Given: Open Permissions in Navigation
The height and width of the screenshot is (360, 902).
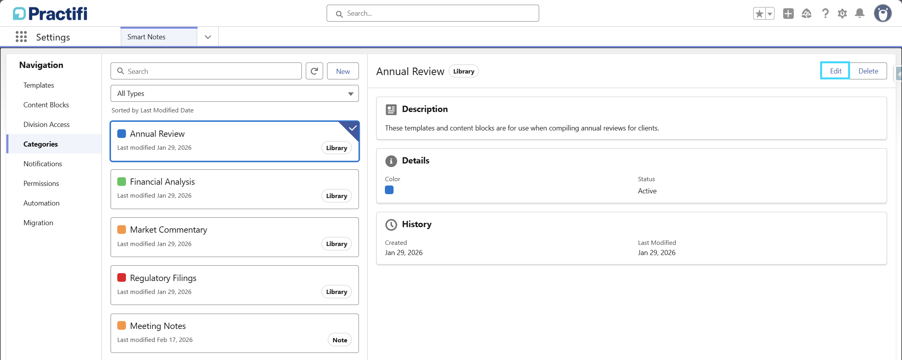Looking at the screenshot, I should [x=41, y=184].
